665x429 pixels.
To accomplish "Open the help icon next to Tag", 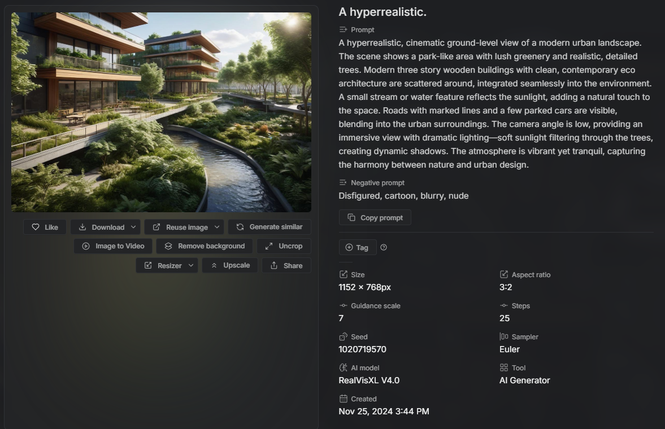I will (384, 248).
